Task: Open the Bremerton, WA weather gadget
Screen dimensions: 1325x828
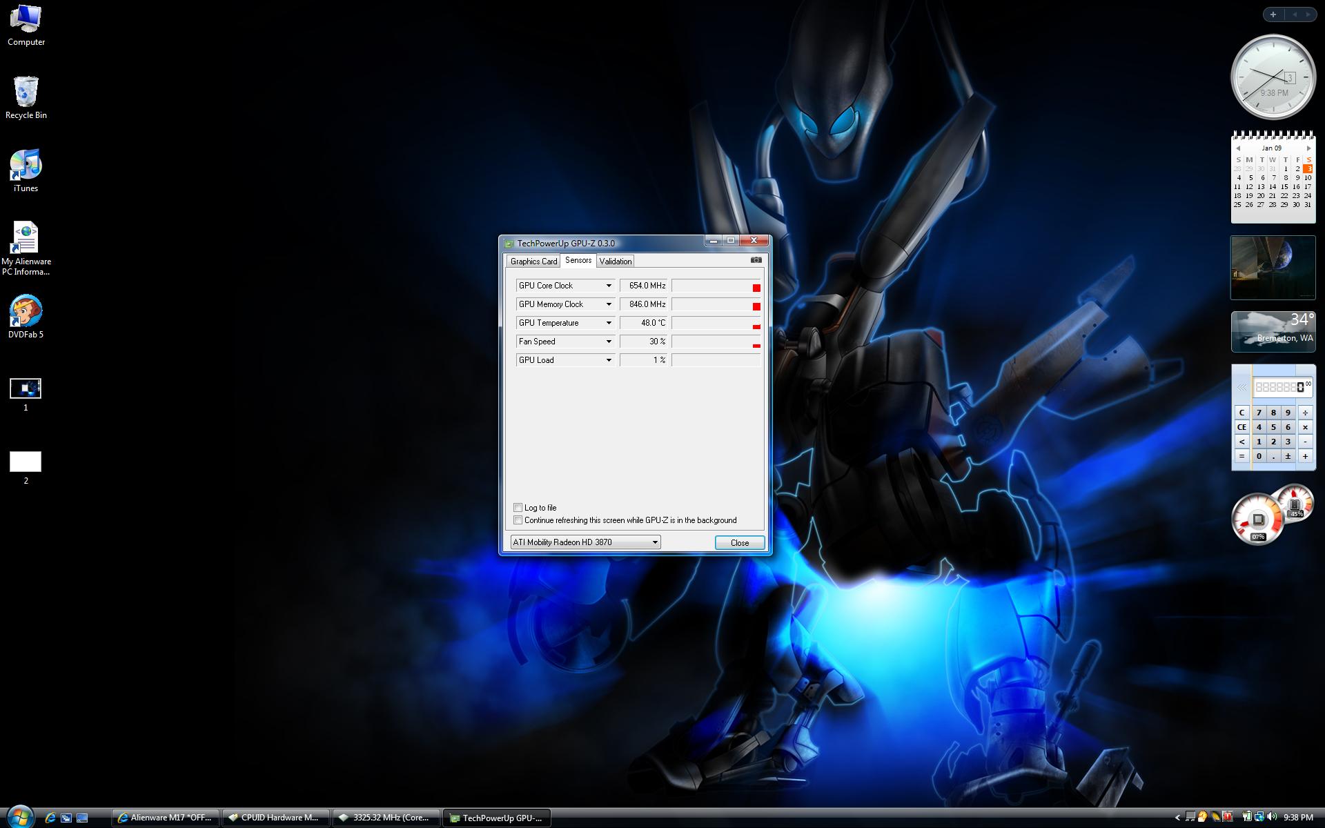Action: 1273,332
